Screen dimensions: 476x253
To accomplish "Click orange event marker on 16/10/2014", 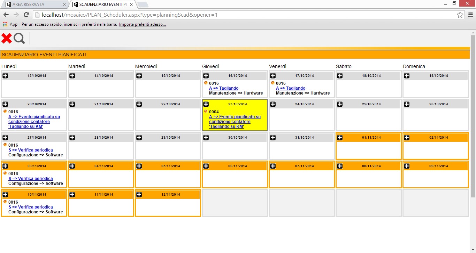I will coord(206,83).
